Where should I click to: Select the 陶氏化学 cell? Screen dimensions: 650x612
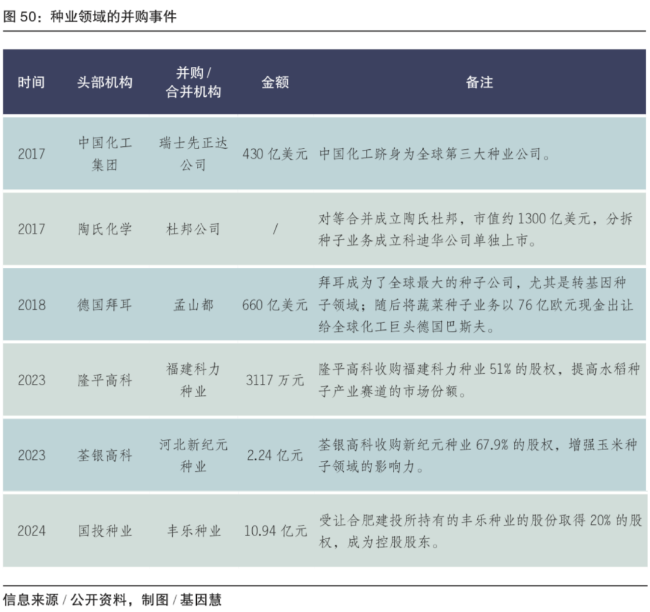pos(105,229)
